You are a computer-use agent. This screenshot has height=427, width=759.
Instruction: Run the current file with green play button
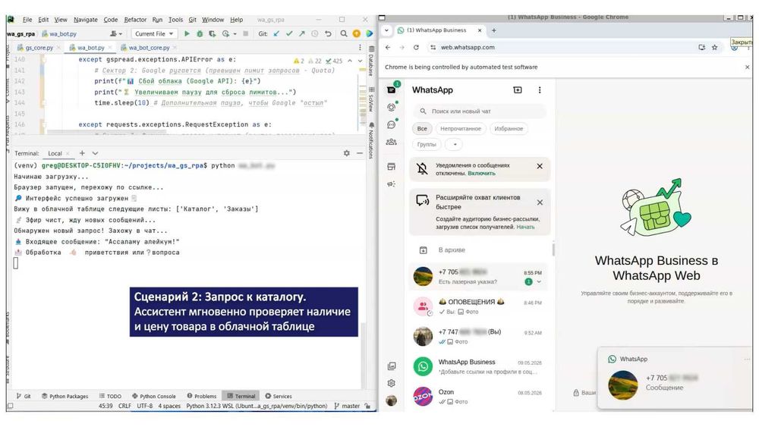[x=187, y=34]
